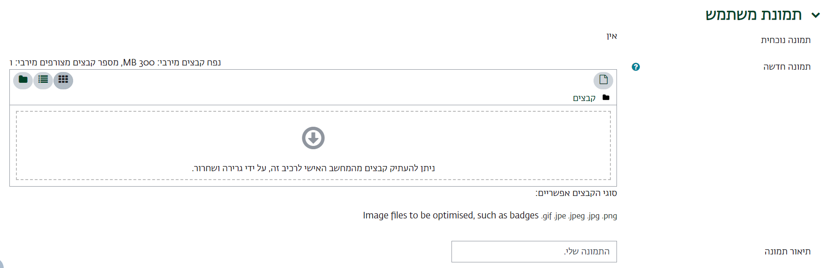
Task: Click the תמונה נוכחית field label
Action: (x=785, y=40)
